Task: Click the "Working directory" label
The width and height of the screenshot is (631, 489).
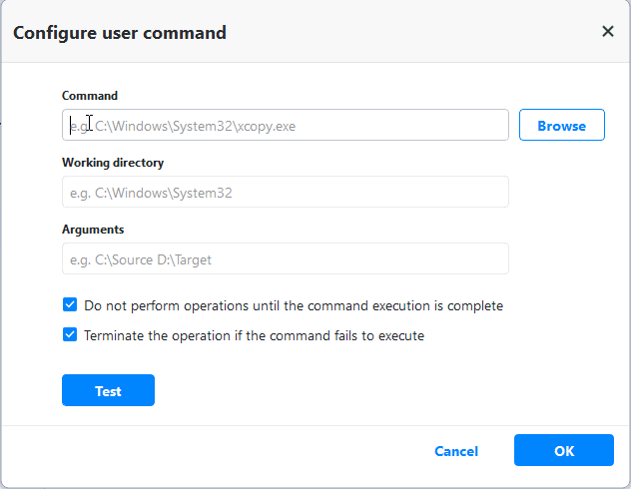Action: [113, 163]
